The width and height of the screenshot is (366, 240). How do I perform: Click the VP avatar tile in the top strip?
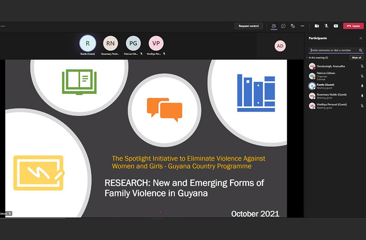coord(156,43)
